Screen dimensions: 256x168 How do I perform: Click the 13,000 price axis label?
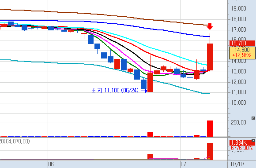click(238, 71)
